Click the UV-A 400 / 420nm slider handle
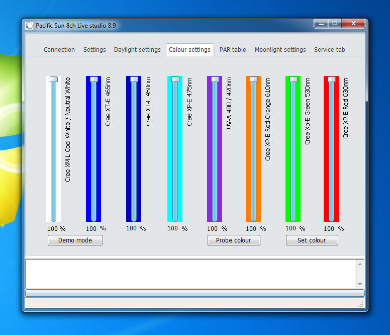Viewport: 390px width, 335px height. point(215,79)
